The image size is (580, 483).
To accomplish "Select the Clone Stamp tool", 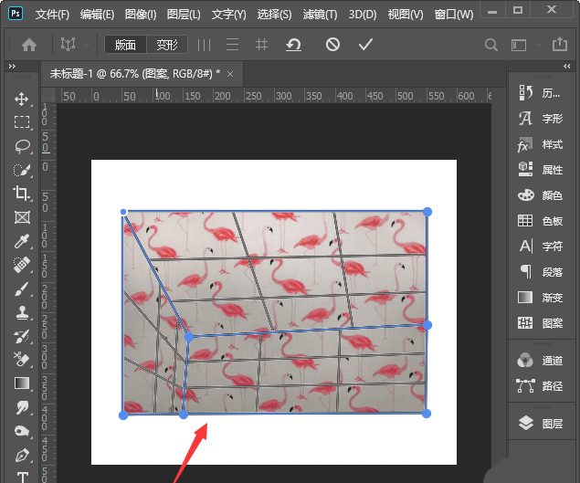I will click(22, 312).
